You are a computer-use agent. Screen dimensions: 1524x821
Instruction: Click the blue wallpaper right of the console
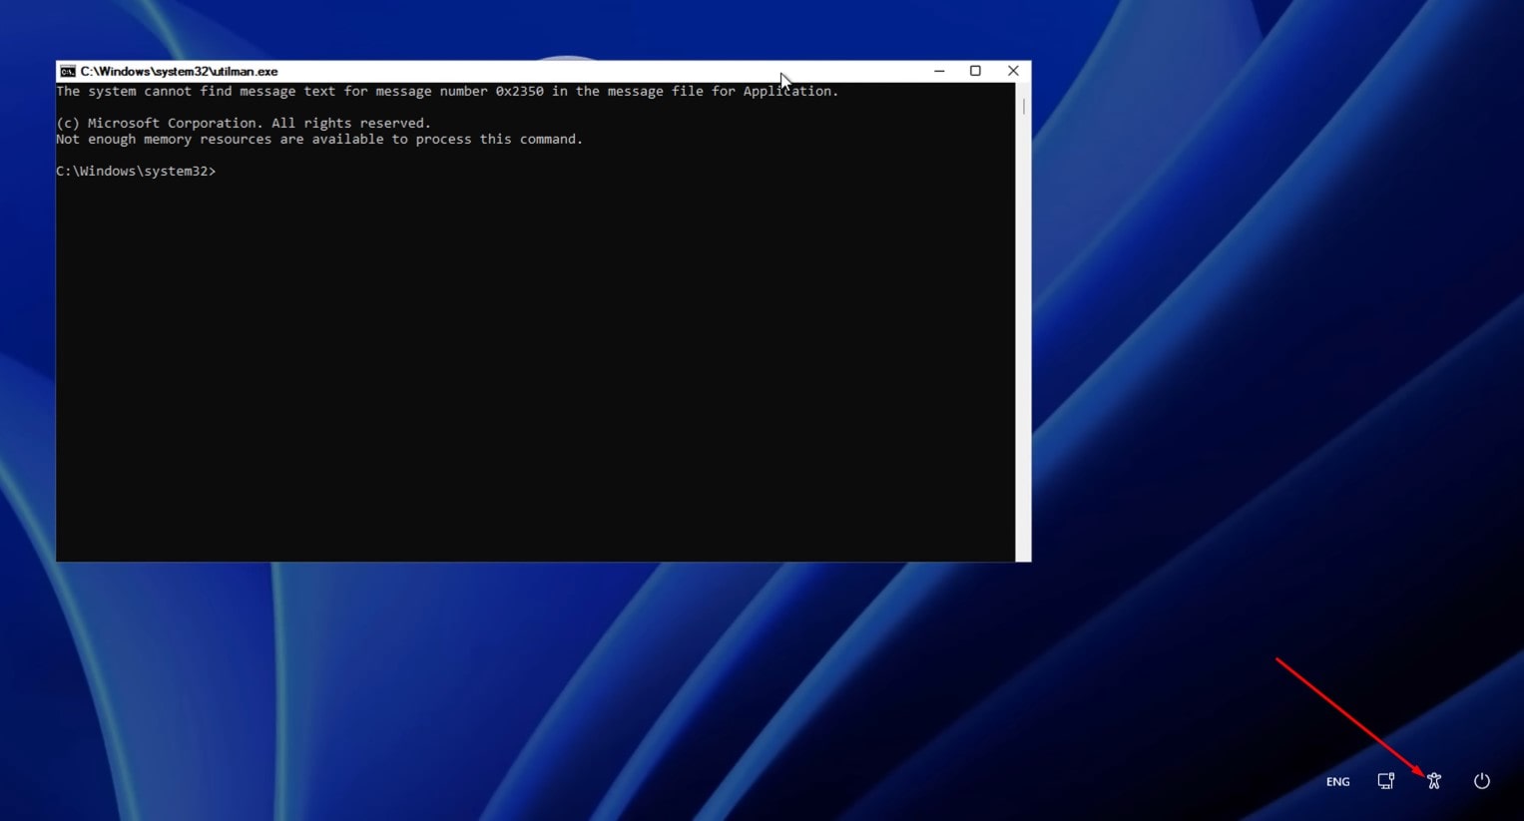pyautogui.click(x=1248, y=299)
